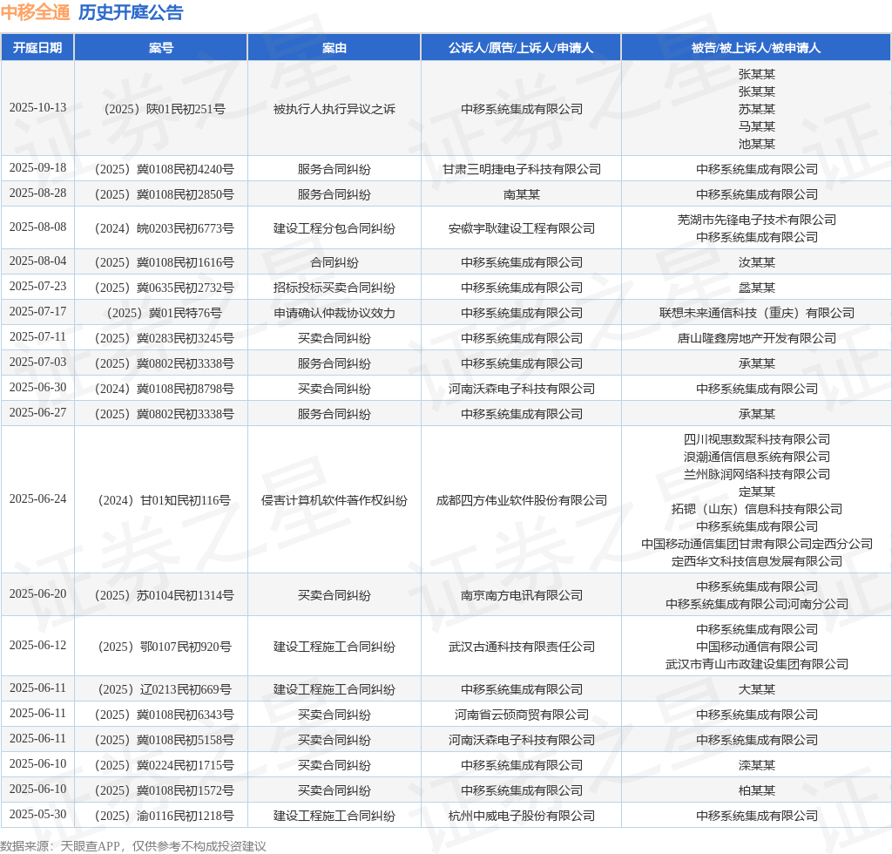
Task: Select the 公诉人/原告/上诉人/申请人 column header
Action: point(521,48)
